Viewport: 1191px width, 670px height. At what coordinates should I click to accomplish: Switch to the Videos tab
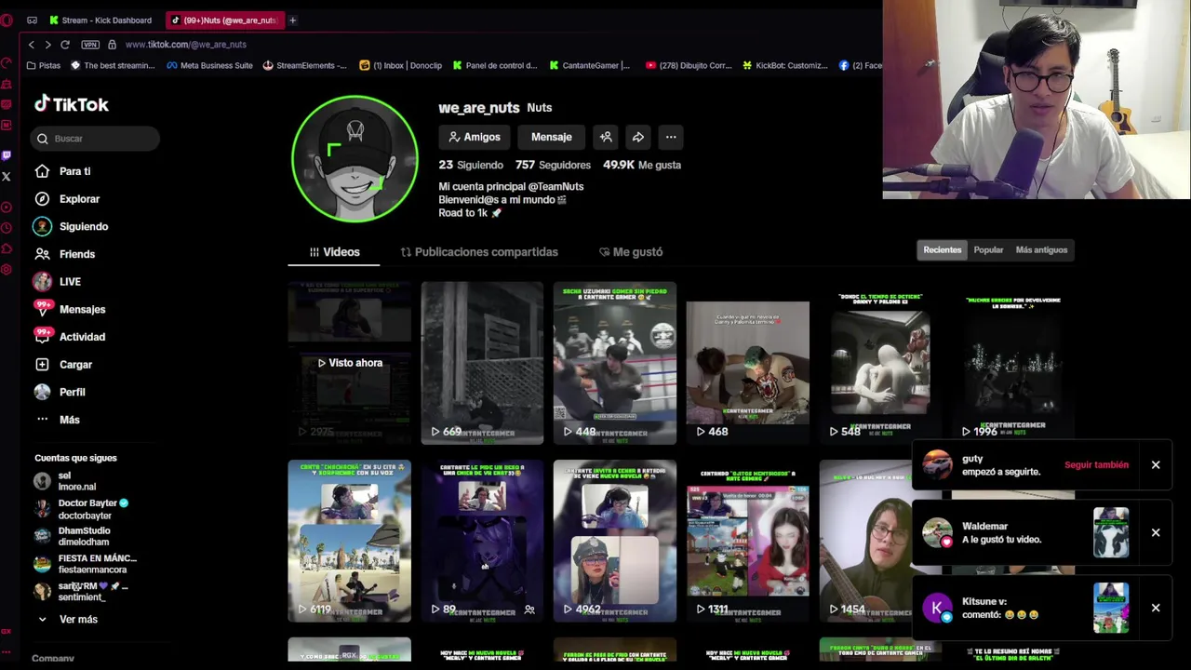334,252
